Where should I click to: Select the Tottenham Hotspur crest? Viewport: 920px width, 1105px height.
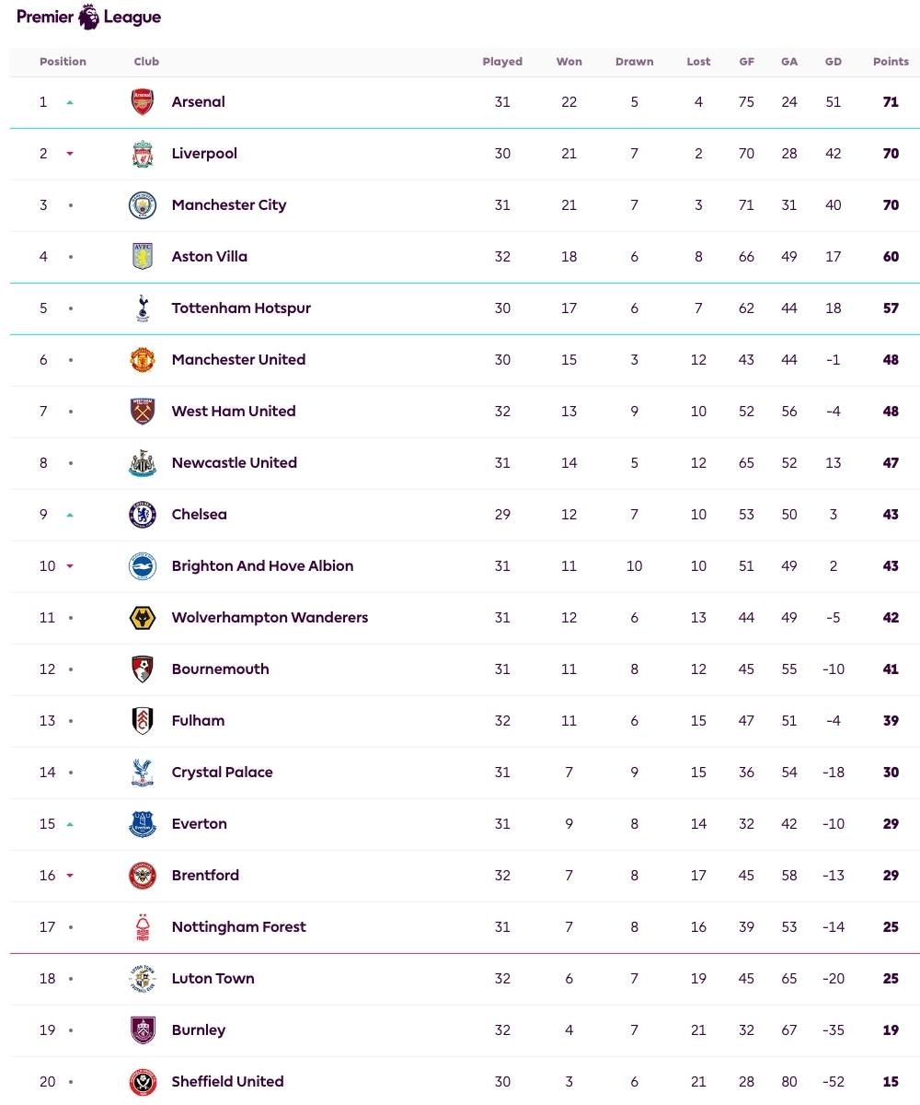tap(143, 308)
